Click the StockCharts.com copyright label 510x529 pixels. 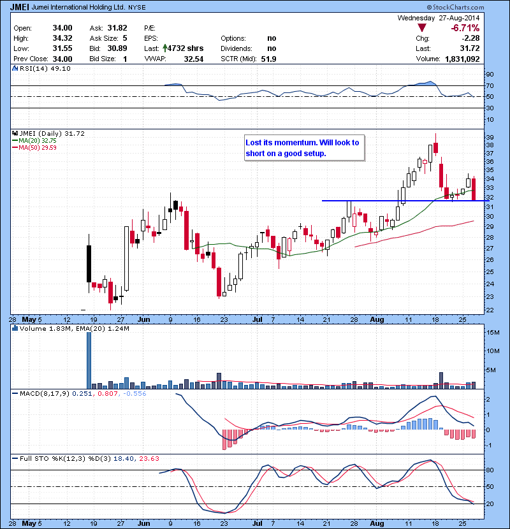[455, 7]
